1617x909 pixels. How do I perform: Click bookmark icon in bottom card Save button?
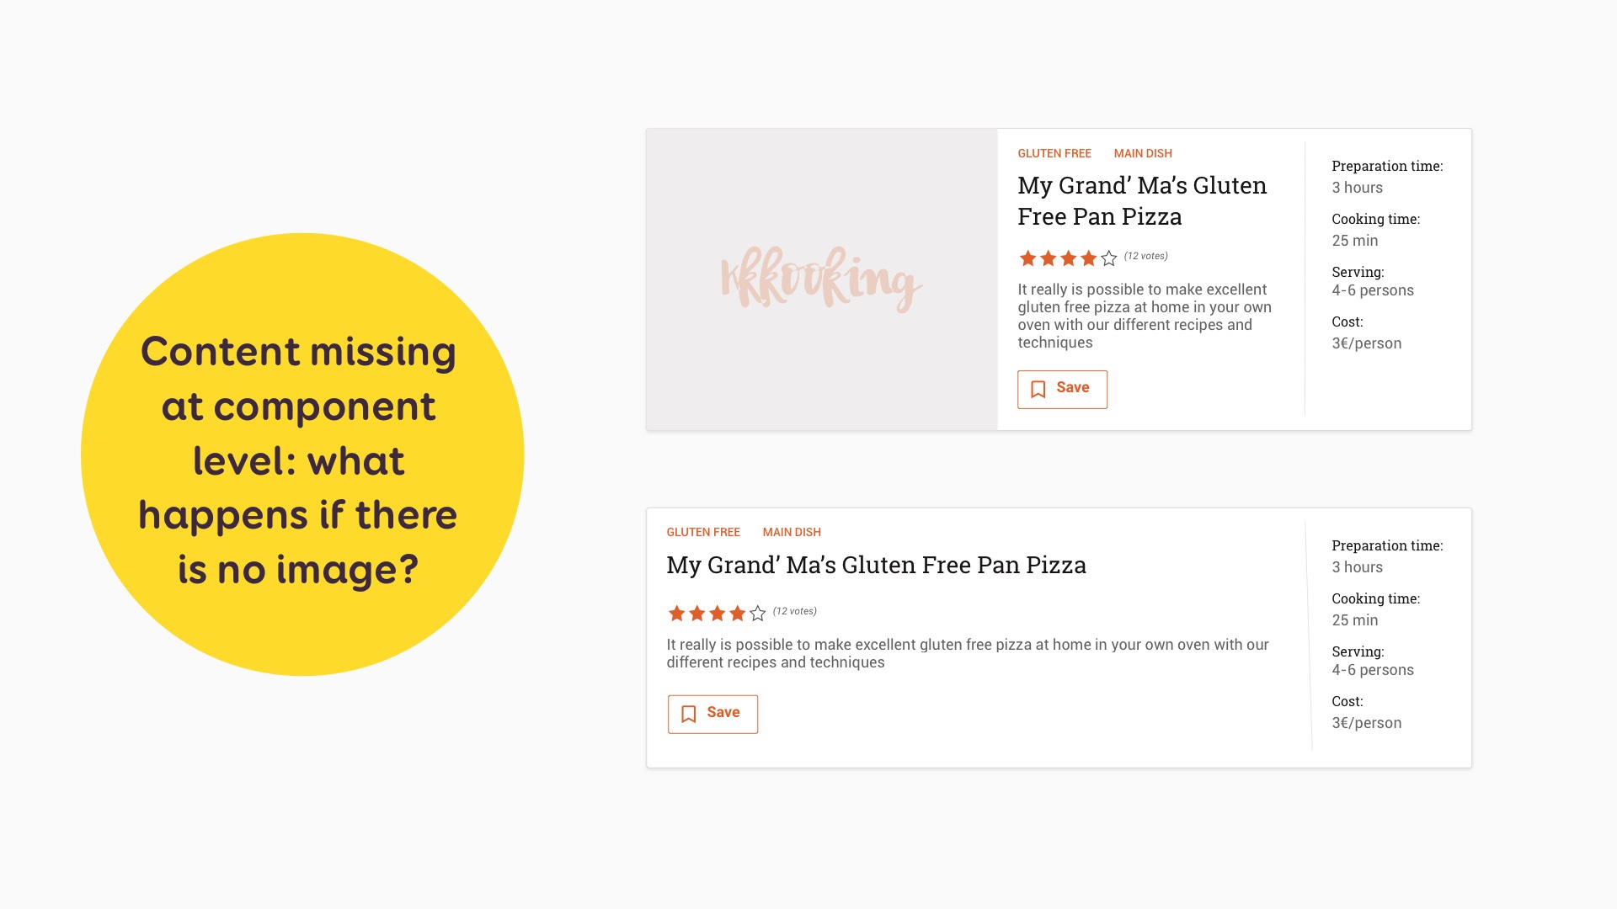688,714
